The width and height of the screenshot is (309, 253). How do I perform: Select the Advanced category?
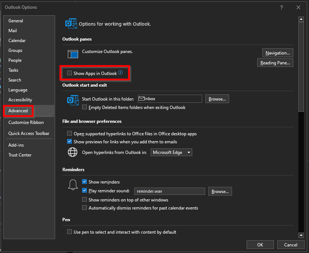coord(29,111)
